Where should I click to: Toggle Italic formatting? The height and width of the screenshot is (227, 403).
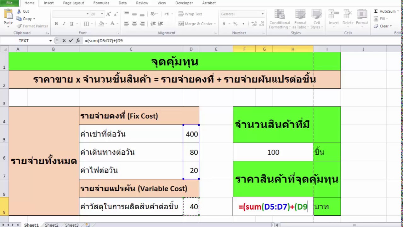point(64,24)
